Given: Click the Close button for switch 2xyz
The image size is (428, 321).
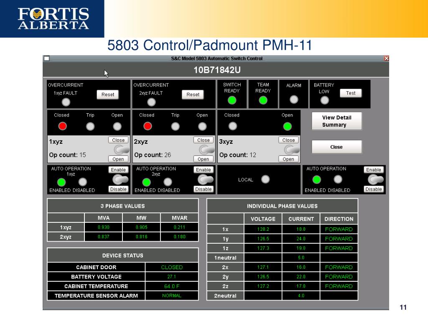Looking at the screenshot, I should [x=204, y=140].
